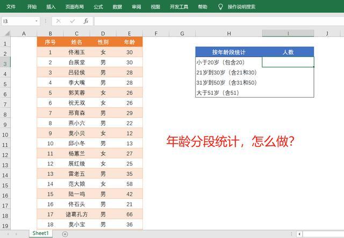The width and height of the screenshot is (344, 238).
Task: Click the scrollbar splitter dots handle
Action: click(x=291, y=234)
